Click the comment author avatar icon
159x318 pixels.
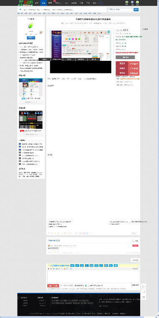[49, 245]
